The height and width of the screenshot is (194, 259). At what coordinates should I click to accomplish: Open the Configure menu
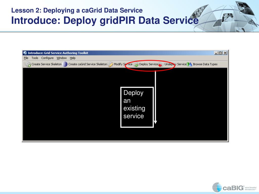47,58
